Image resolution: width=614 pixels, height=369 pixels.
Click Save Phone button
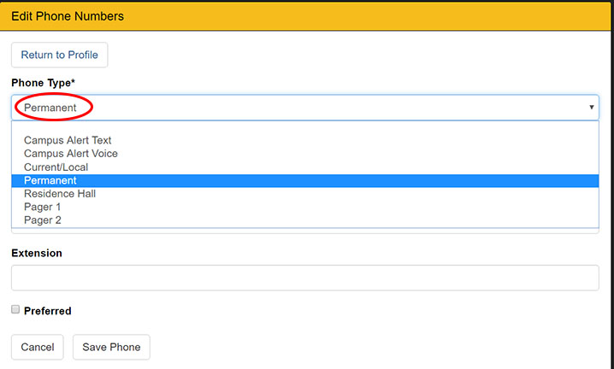[x=111, y=347]
